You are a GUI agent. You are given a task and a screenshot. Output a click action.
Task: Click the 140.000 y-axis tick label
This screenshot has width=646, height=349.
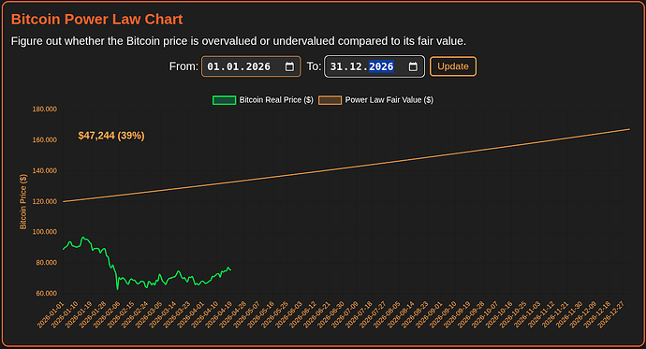[45, 171]
